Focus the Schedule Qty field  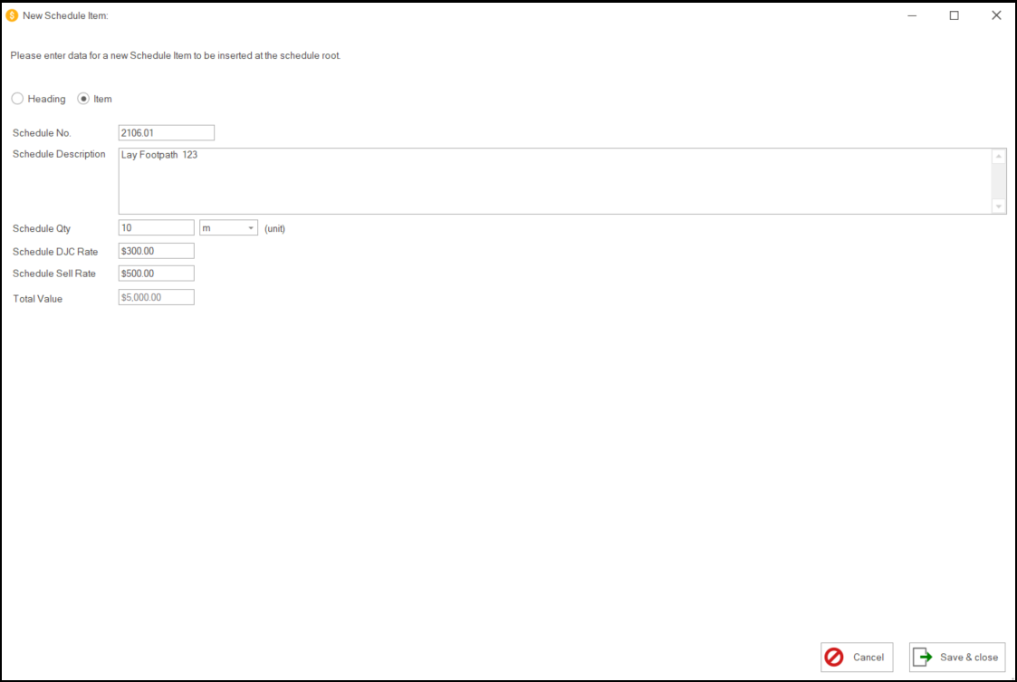coord(157,227)
